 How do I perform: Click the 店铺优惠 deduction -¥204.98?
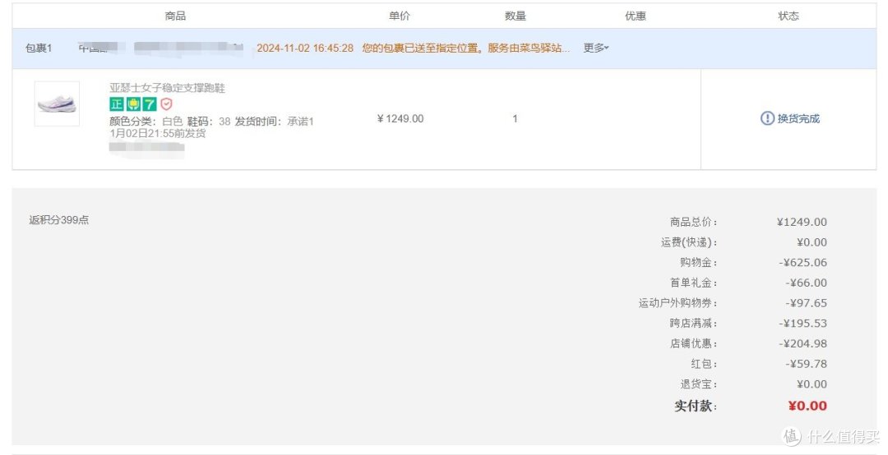pyautogui.click(x=803, y=343)
